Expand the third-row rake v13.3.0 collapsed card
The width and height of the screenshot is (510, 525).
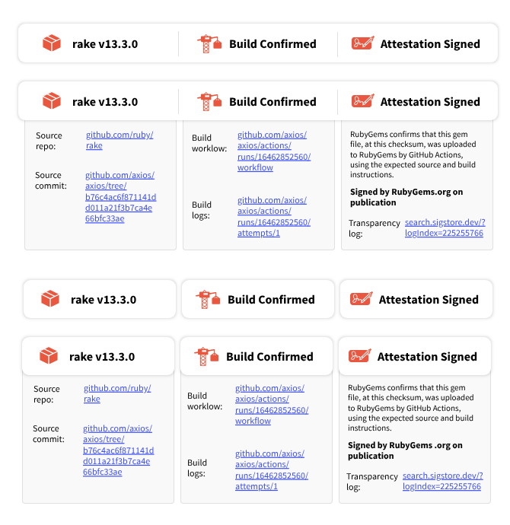pos(98,299)
